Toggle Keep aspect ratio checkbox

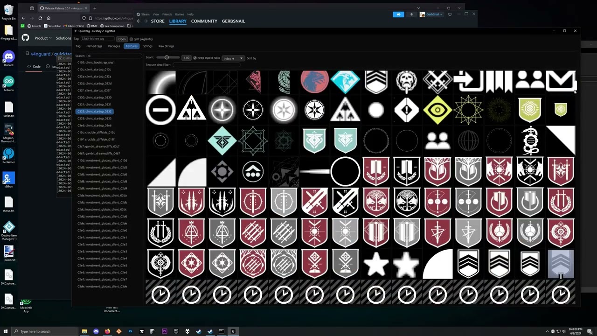[207, 58]
